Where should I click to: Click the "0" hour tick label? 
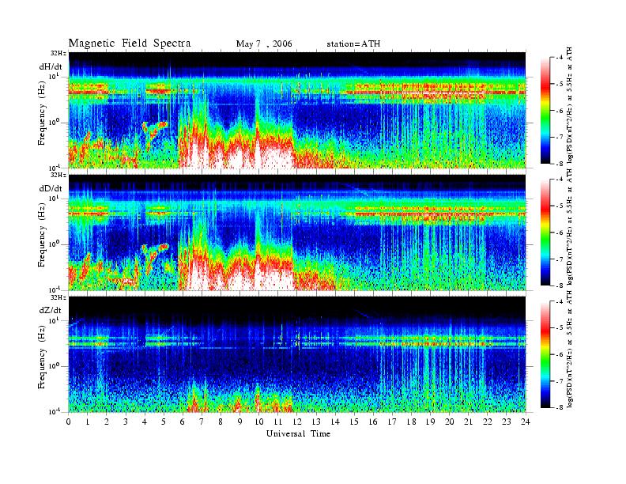(x=69, y=422)
